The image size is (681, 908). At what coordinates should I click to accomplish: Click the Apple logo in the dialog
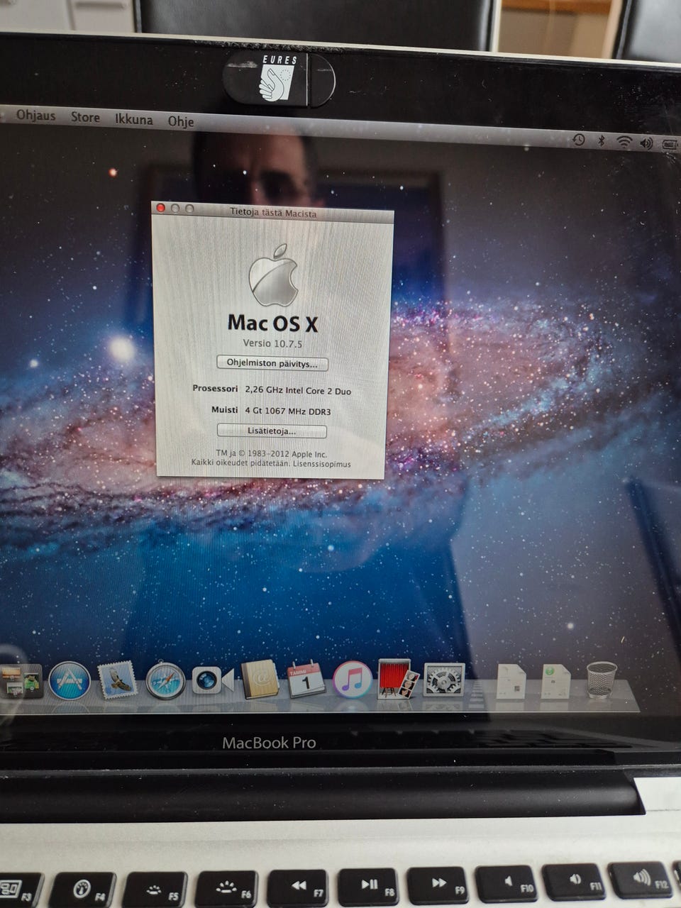(273, 275)
